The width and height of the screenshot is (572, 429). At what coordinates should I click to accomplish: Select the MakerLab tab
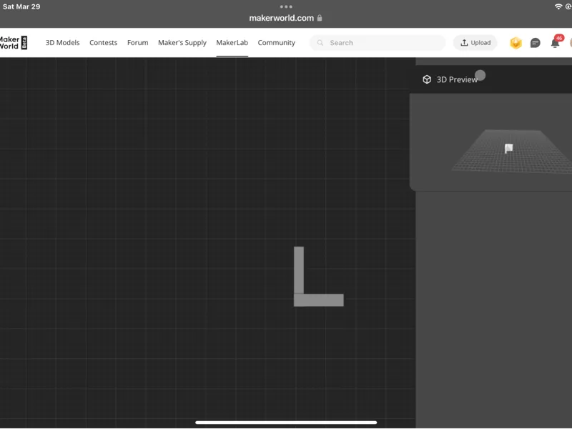click(232, 43)
